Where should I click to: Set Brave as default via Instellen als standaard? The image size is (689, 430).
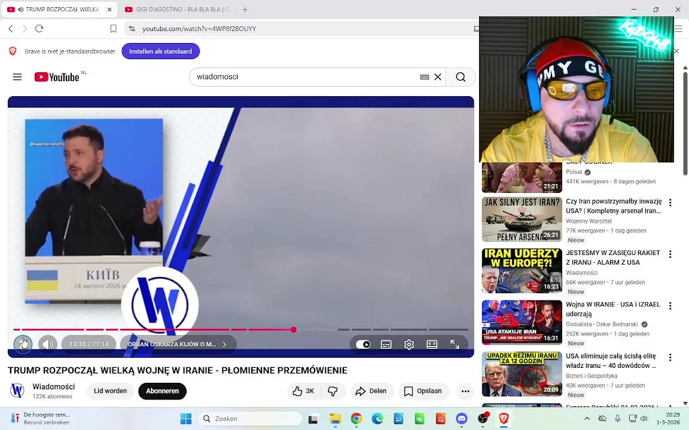click(x=160, y=51)
